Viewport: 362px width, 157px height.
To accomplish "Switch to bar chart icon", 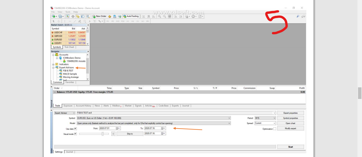I will click(144, 16).
